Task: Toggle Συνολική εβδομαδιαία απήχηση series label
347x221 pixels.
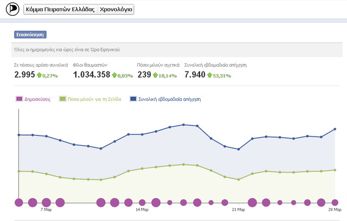Action: pyautogui.click(x=169, y=99)
